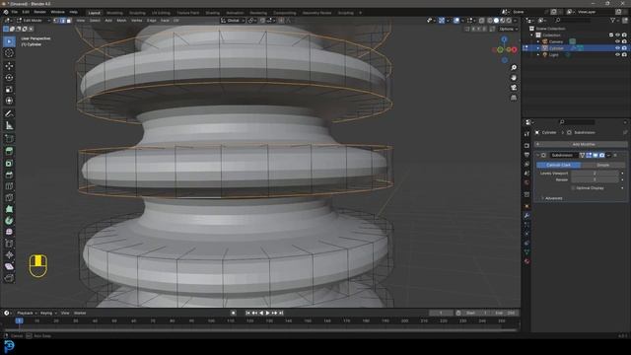Tick the Optimal Display checkbox
This screenshot has width=631, height=355.
point(573,188)
